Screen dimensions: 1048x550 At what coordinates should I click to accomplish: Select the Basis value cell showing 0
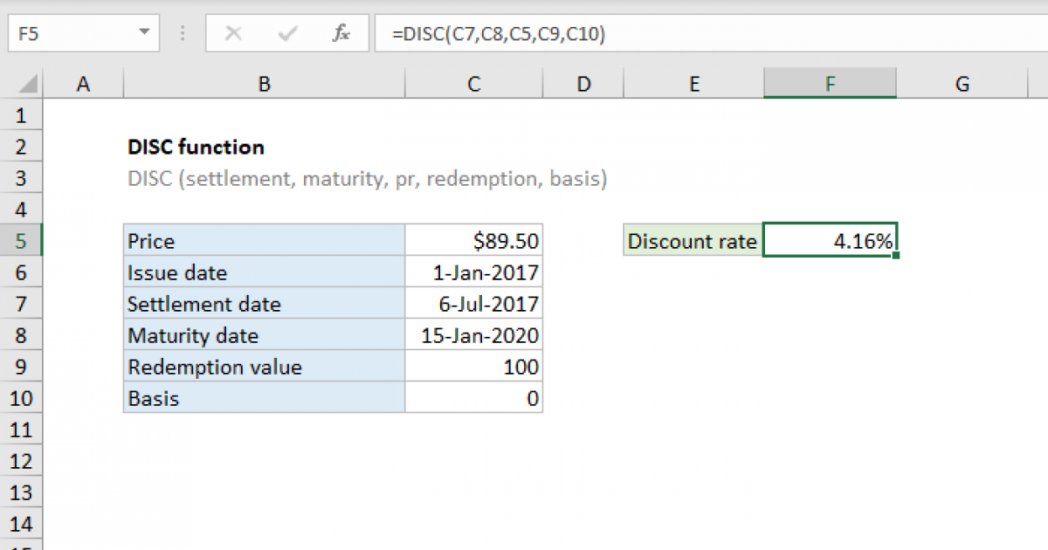point(473,398)
